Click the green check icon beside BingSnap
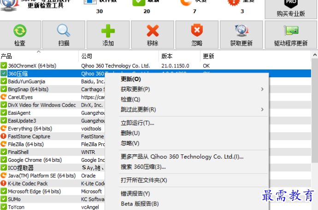Screen dimensions: 318x210 pos(3,89)
